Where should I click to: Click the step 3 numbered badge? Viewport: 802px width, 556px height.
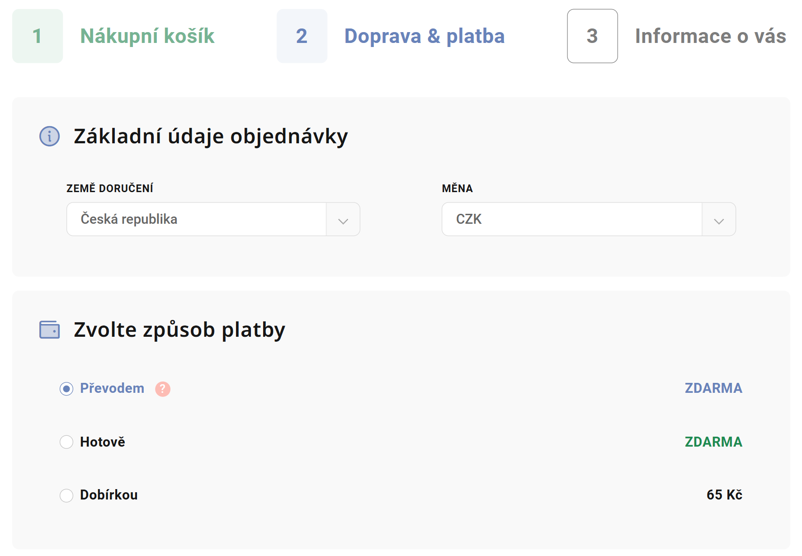click(592, 36)
